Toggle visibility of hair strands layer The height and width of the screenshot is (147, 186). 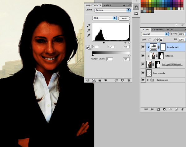click(x=143, y=73)
